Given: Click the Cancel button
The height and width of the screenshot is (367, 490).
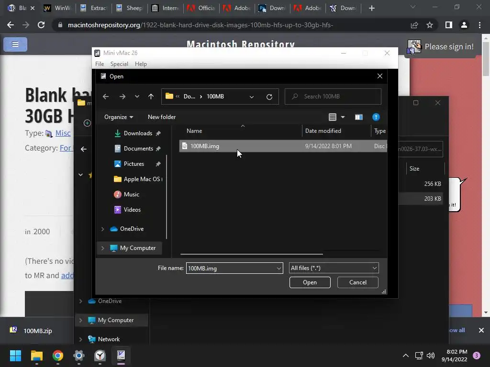Looking at the screenshot, I should (358, 282).
